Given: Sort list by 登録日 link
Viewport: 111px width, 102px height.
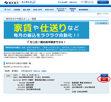Looking at the screenshot, I should click(x=44, y=71).
